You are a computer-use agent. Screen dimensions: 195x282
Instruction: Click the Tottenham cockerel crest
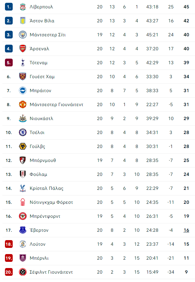(x=23, y=63)
